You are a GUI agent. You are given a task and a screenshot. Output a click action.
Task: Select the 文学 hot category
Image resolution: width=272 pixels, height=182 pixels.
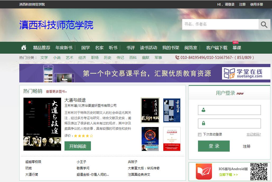[44, 58]
